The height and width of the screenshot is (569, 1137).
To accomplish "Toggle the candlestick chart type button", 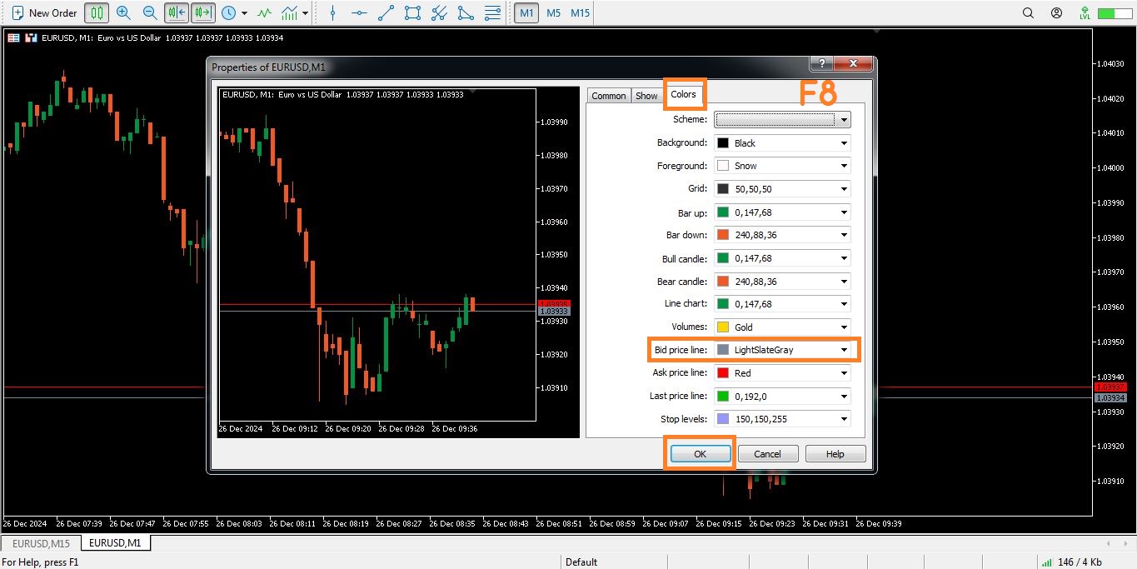I will point(97,13).
